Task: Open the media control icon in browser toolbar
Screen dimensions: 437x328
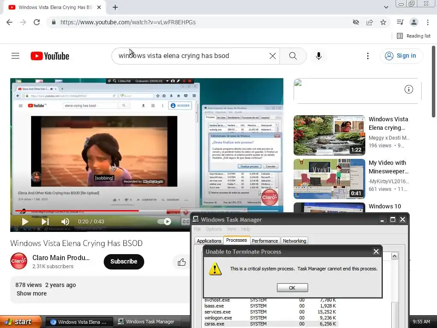Action: (x=400, y=22)
